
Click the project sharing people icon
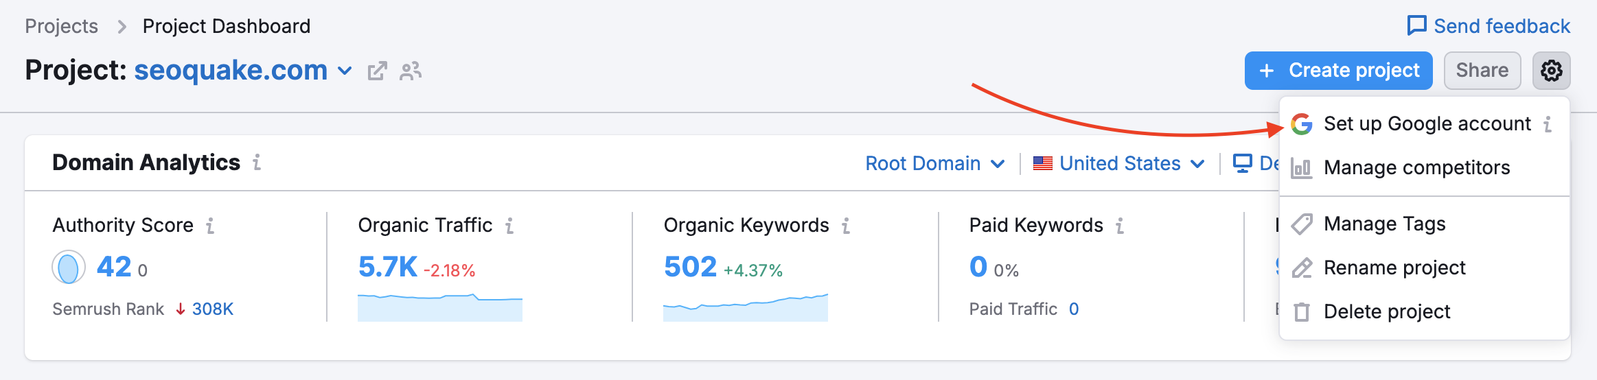click(x=411, y=71)
